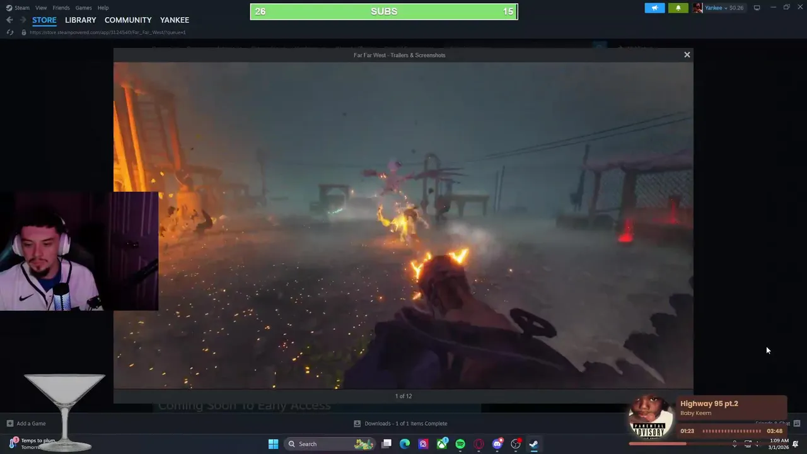This screenshot has height=454, width=807.
Task: Switch to the COMMUNITY tab
Action: coord(128,20)
